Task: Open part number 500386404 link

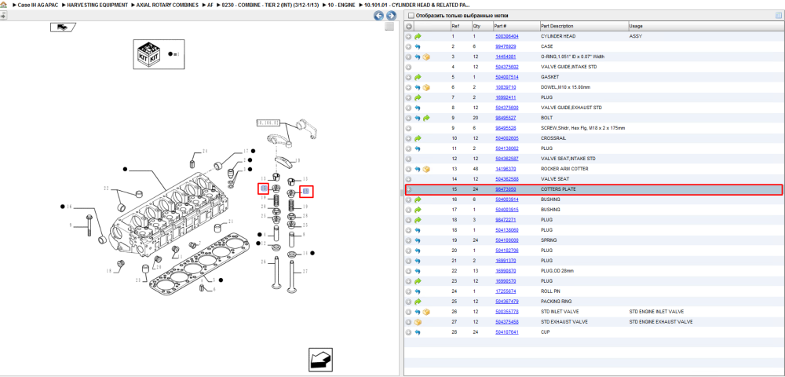Action: point(506,37)
